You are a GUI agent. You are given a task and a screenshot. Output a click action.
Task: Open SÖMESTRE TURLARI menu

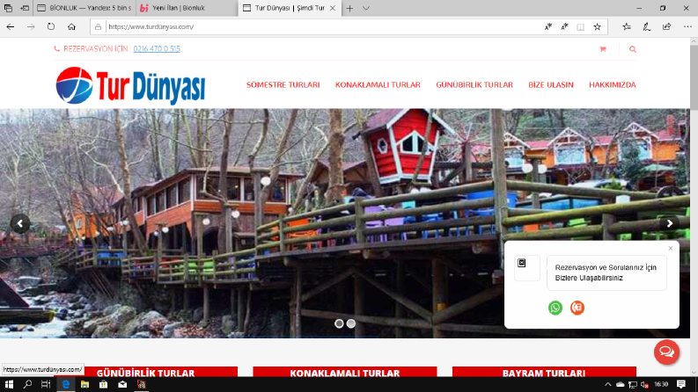tap(283, 85)
